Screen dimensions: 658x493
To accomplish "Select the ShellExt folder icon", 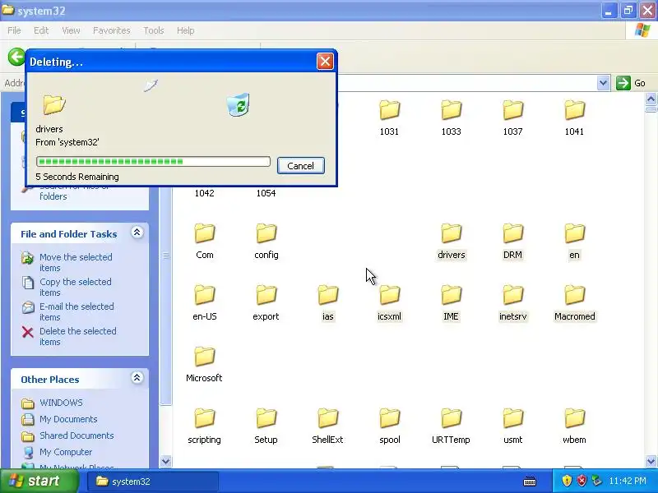I will 327,418.
